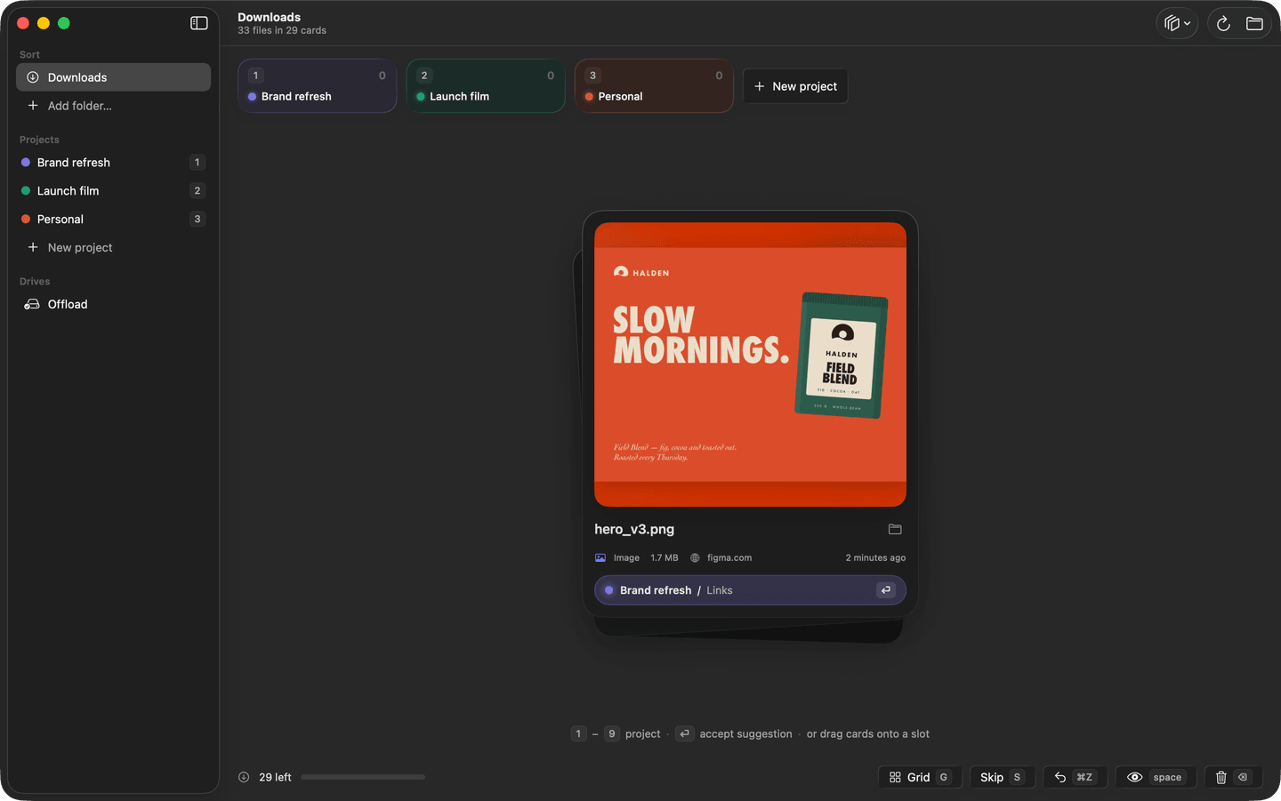Click the plus icon beside Add folder
Viewport: 1281px width, 801px height.
coord(33,106)
